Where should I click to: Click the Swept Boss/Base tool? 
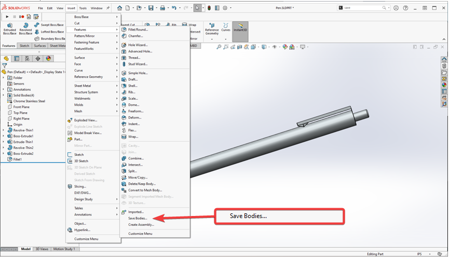pos(49,25)
